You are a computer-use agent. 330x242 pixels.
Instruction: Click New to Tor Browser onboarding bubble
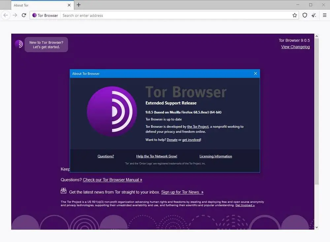[x=46, y=45]
